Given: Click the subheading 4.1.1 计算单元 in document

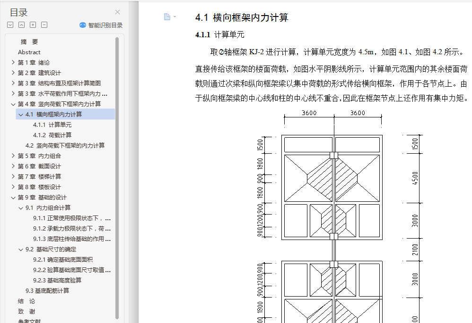Looking at the screenshot, I should pyautogui.click(x=220, y=34).
